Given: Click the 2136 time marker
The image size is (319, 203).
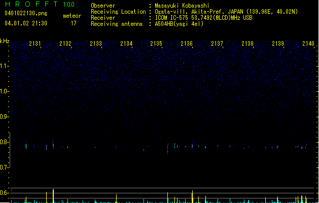Looking at the screenshot, I should [187, 44].
